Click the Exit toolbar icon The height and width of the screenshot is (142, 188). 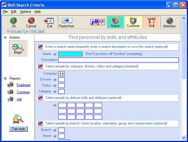click(49, 20)
